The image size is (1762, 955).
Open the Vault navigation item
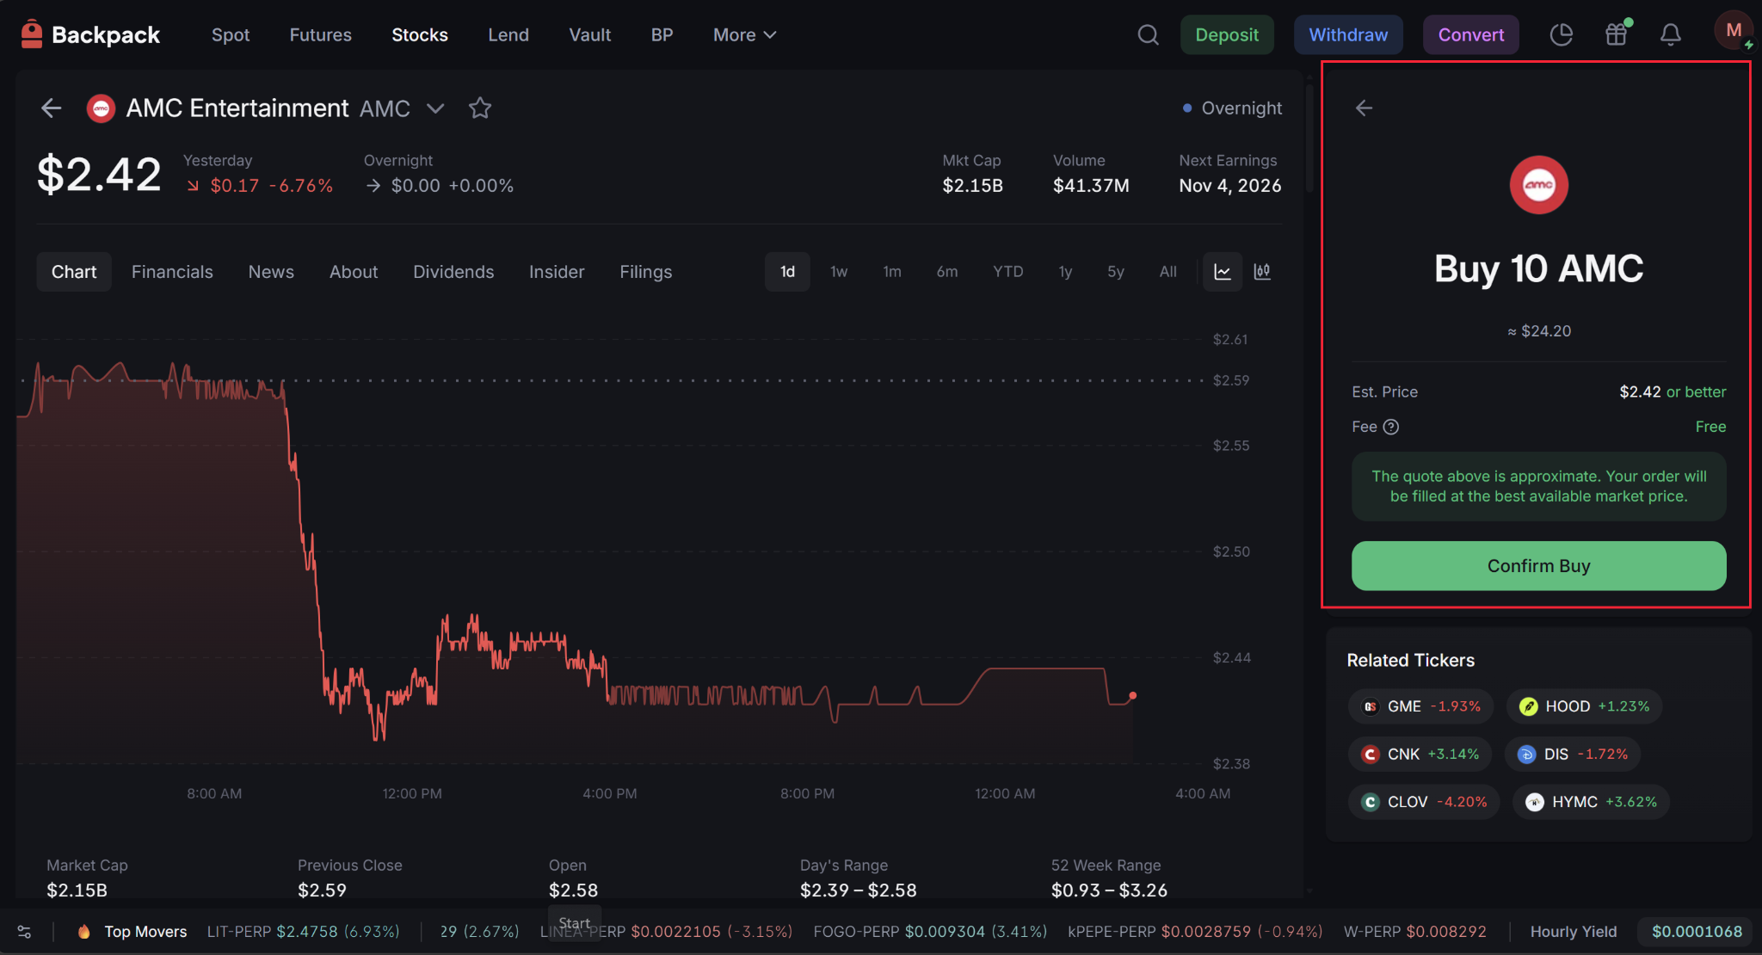pos(590,34)
